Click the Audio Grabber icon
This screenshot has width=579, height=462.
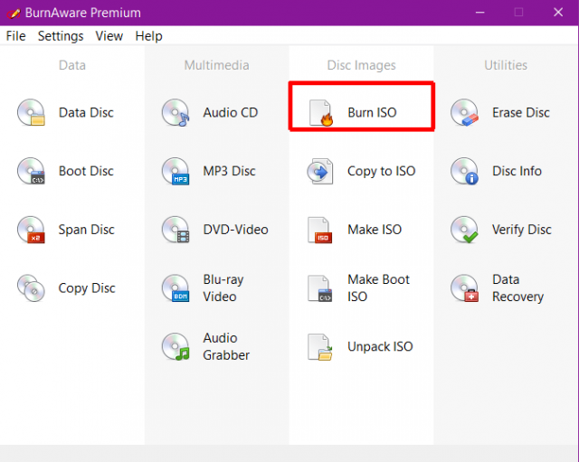176,346
